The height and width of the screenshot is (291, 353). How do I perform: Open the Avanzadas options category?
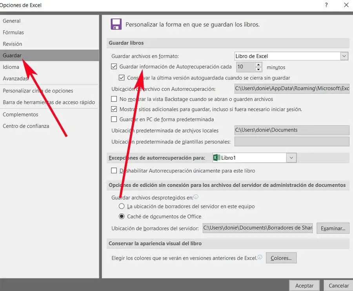coord(49,78)
